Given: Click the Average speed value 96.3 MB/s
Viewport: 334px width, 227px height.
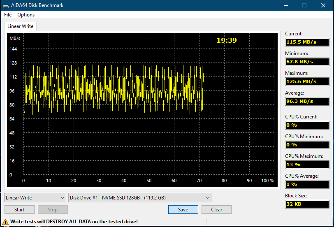Looking at the screenshot, I should click(x=307, y=101).
